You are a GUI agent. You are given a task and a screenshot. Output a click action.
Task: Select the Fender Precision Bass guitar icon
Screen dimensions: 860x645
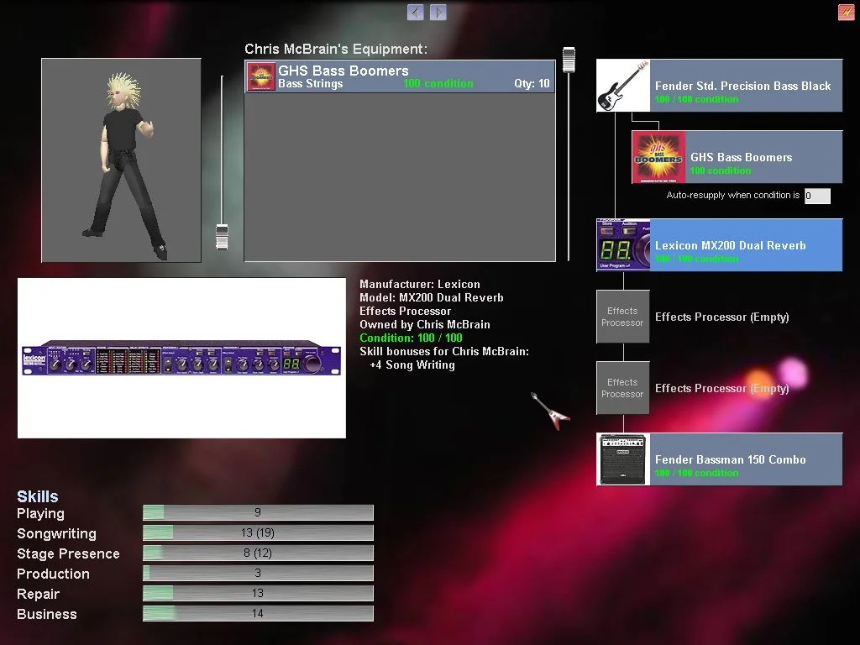[x=623, y=86]
